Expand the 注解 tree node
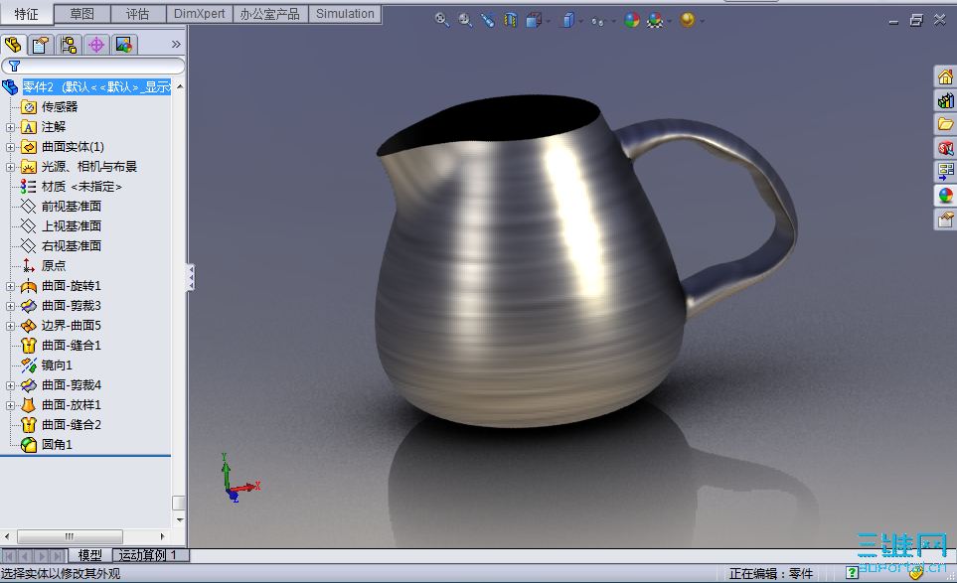Viewport: 957px width, 583px height. (10, 127)
